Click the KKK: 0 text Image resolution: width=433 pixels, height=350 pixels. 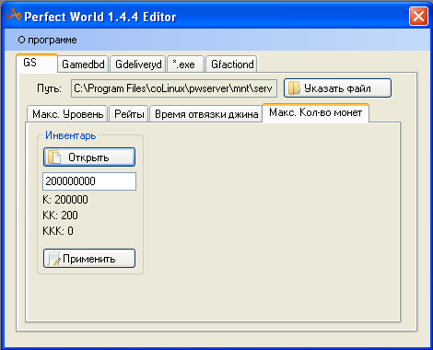[58, 231]
